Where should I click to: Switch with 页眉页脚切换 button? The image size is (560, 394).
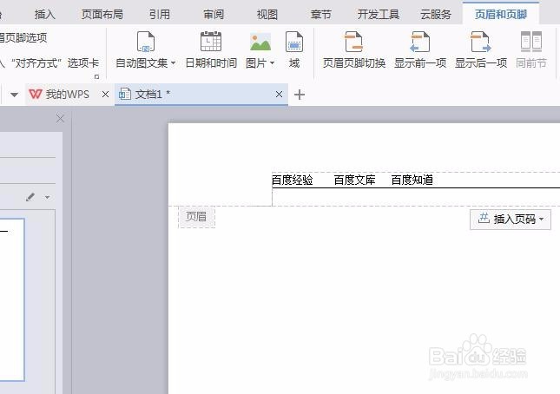pyautogui.click(x=354, y=50)
